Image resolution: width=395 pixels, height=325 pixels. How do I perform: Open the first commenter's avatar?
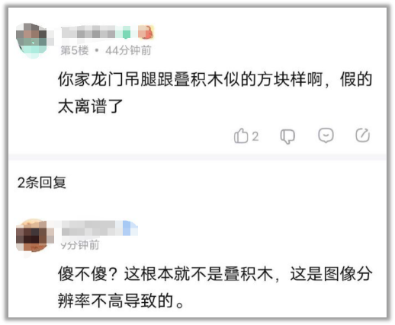click(32, 40)
